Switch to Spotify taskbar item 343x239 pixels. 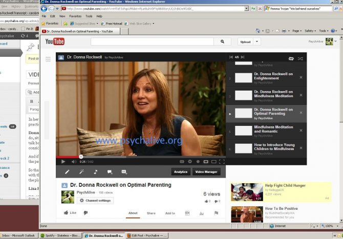(60, 235)
